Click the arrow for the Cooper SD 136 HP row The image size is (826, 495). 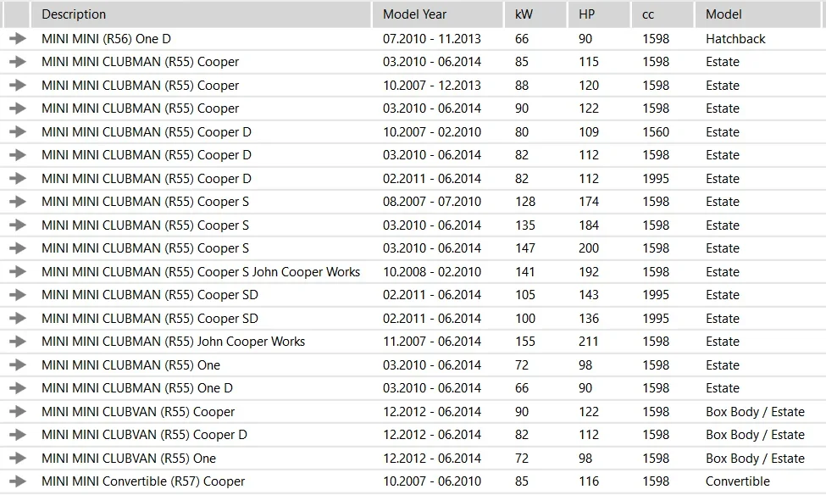point(18,319)
